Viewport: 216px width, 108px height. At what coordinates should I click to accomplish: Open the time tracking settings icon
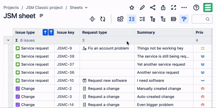point(120,19)
